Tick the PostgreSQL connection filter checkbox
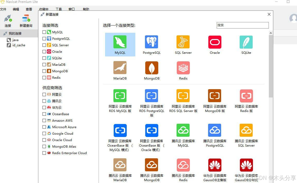This screenshot has width=297, height=183. [44, 38]
